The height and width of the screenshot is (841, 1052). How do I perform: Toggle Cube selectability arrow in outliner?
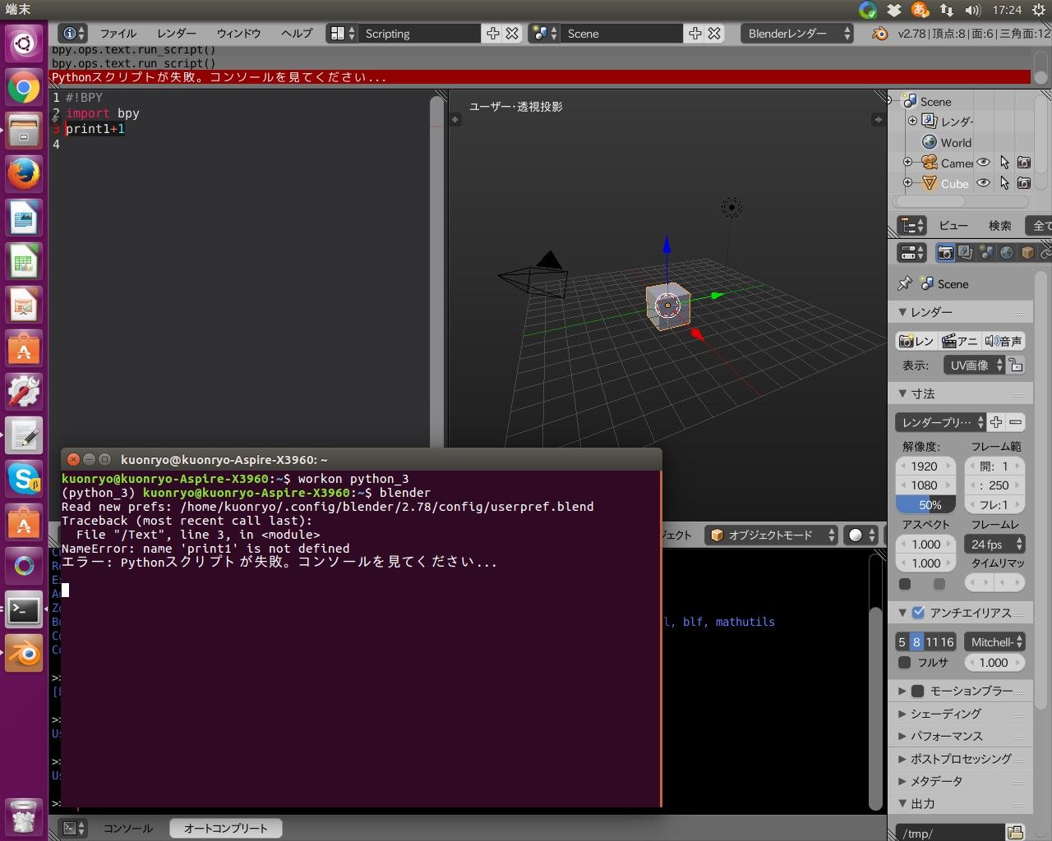point(1004,182)
